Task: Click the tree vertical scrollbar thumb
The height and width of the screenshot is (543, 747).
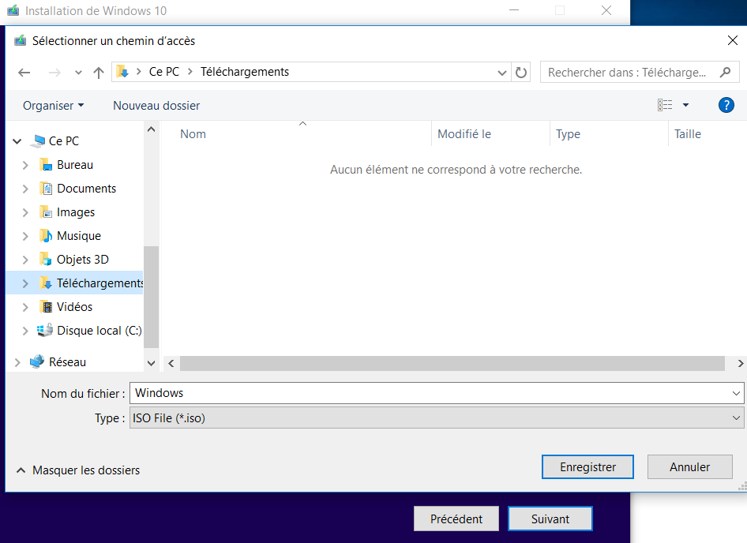Action: pos(151,297)
